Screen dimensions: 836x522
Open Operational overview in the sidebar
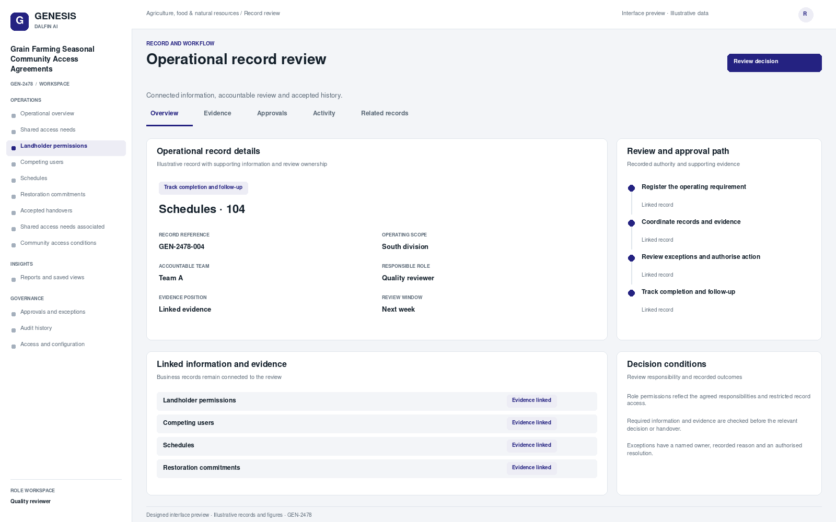tap(66, 114)
